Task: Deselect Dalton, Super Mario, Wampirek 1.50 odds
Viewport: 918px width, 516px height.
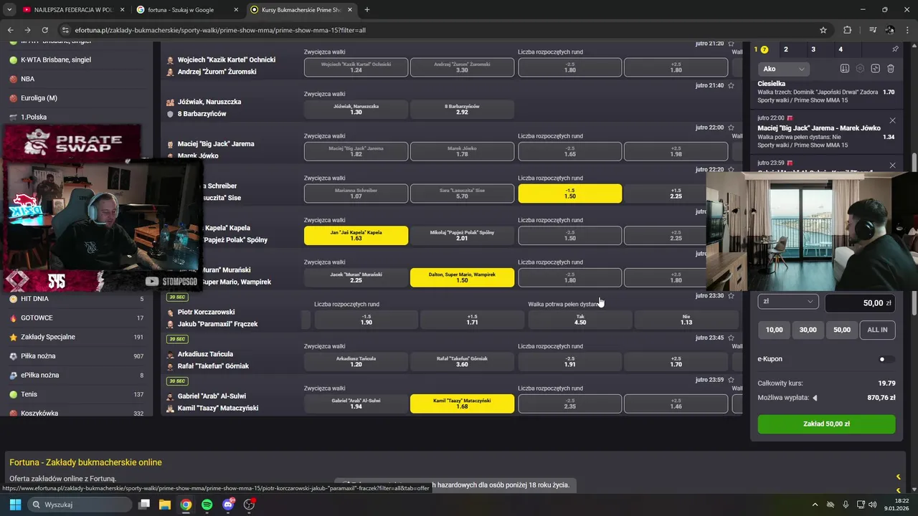Action: [x=462, y=277]
